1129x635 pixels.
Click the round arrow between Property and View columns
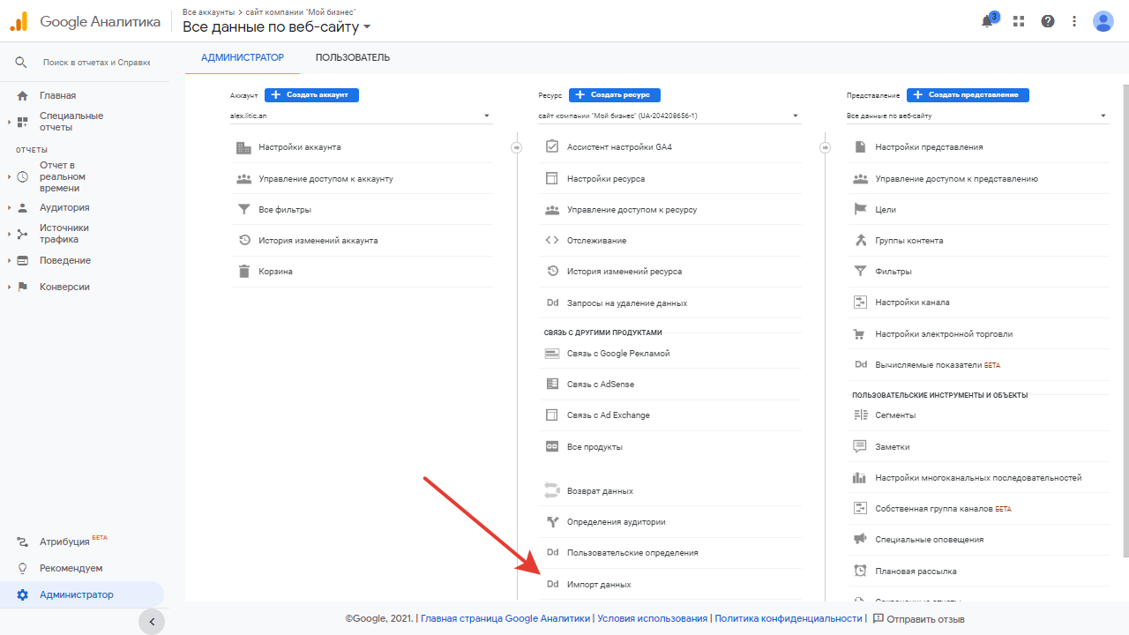pyautogui.click(x=826, y=147)
